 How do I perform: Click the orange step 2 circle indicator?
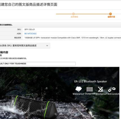(x=110, y=14)
